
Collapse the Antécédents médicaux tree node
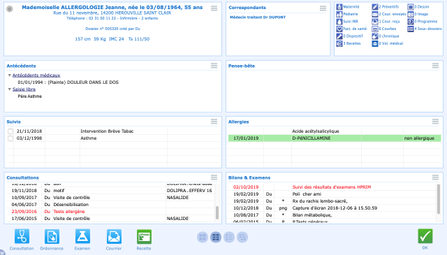9,75
